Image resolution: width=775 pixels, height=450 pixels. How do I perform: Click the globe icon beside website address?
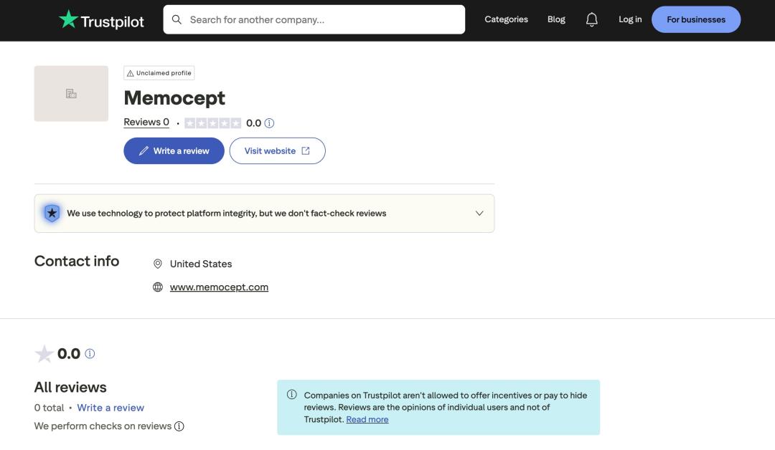tap(158, 287)
